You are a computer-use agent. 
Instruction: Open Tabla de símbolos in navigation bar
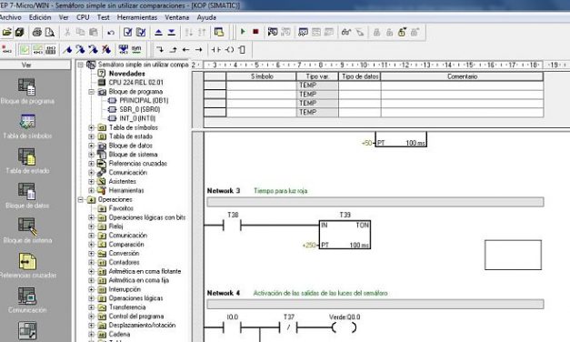pyautogui.click(x=27, y=126)
